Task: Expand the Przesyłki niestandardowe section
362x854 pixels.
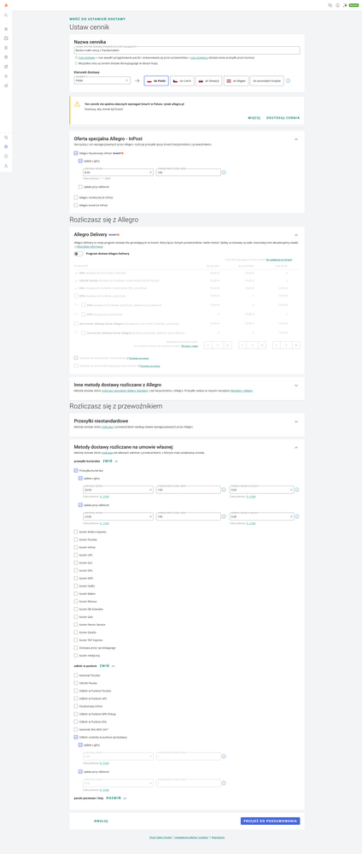Action: point(296,421)
